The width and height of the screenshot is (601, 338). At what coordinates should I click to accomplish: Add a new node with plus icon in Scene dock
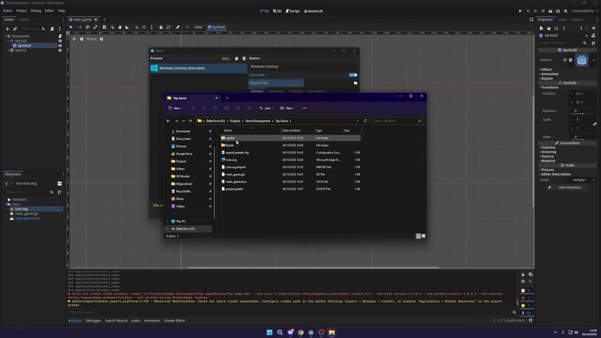point(8,29)
